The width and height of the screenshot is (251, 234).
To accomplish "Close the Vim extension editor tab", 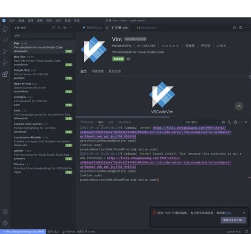I will coord(107,28).
